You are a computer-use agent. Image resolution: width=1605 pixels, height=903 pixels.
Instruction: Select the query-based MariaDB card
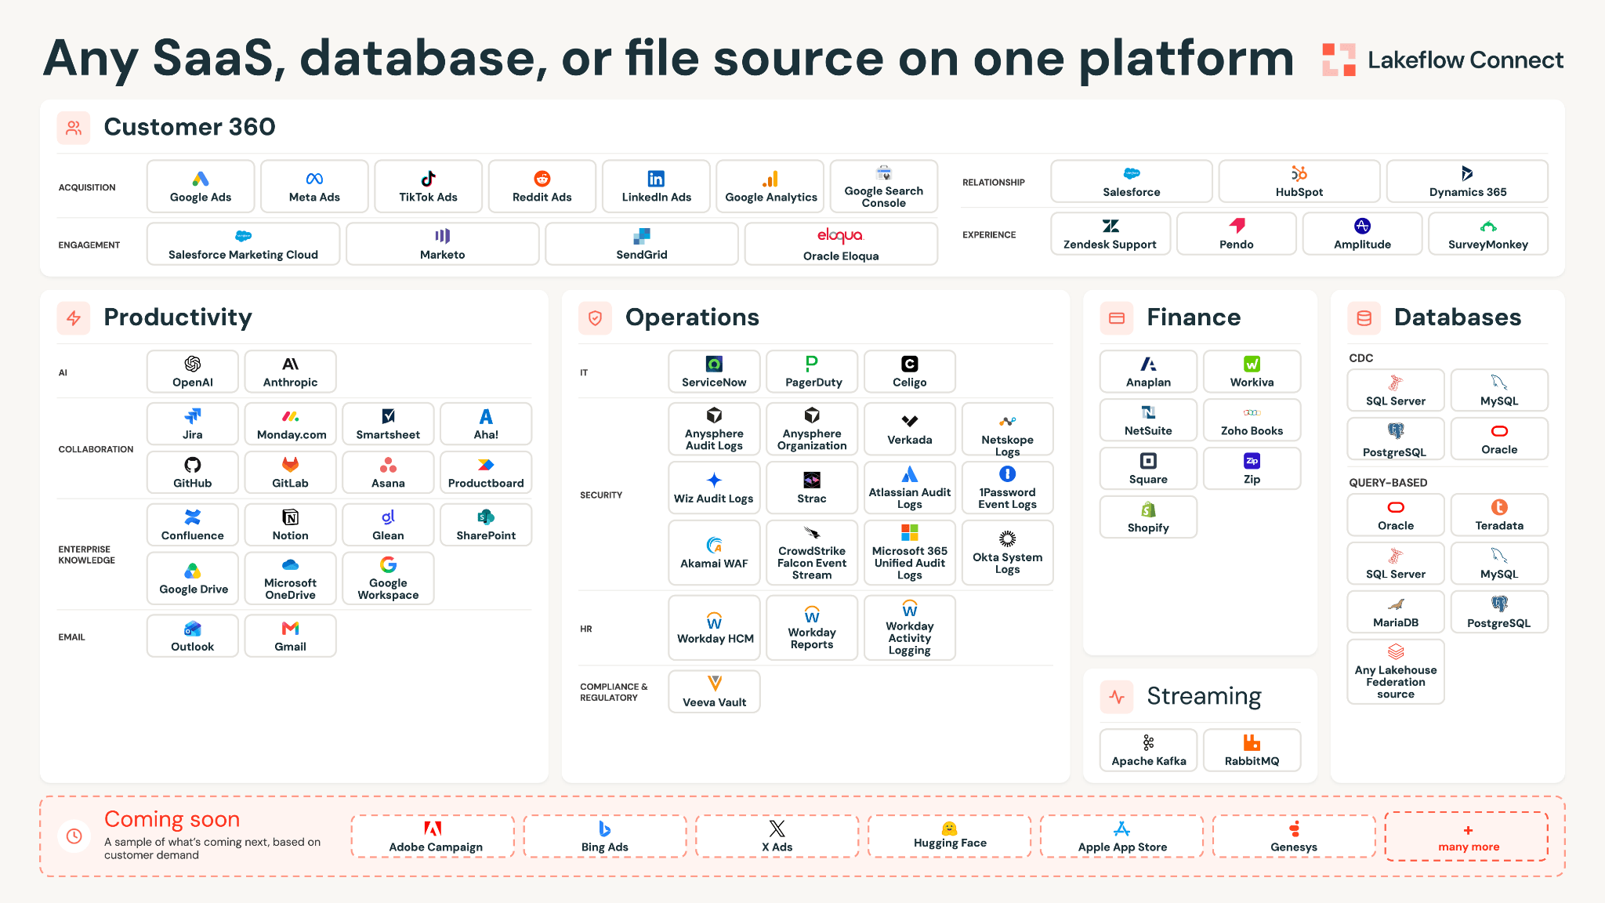[1396, 612]
